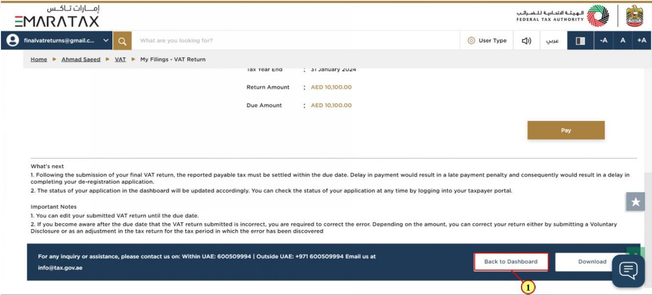Click Back to Dashboard button

coord(511,262)
